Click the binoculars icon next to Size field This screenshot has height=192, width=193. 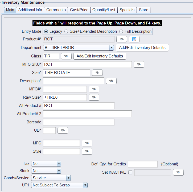click(97, 73)
